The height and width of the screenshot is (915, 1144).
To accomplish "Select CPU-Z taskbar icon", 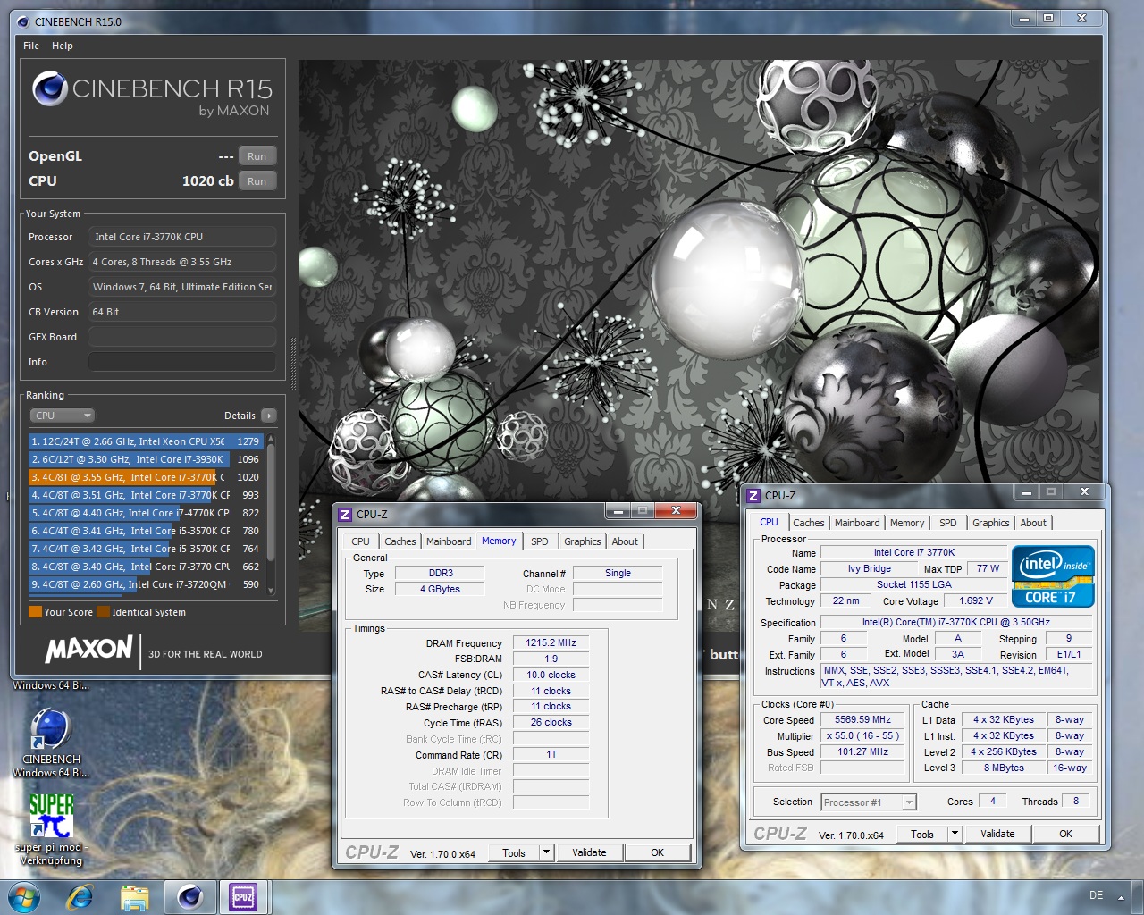I will coord(243,896).
